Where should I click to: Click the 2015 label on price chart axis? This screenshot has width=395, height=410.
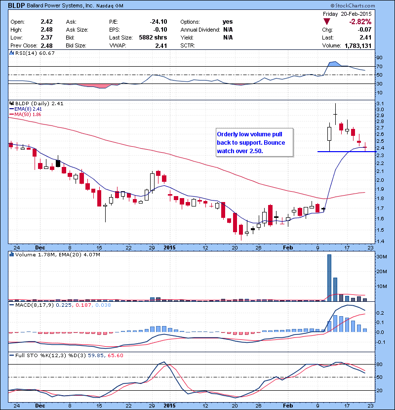(x=169, y=246)
